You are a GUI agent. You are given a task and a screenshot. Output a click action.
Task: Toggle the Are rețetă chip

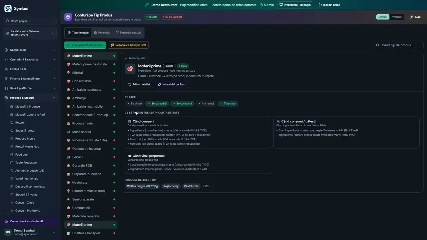click(206, 104)
